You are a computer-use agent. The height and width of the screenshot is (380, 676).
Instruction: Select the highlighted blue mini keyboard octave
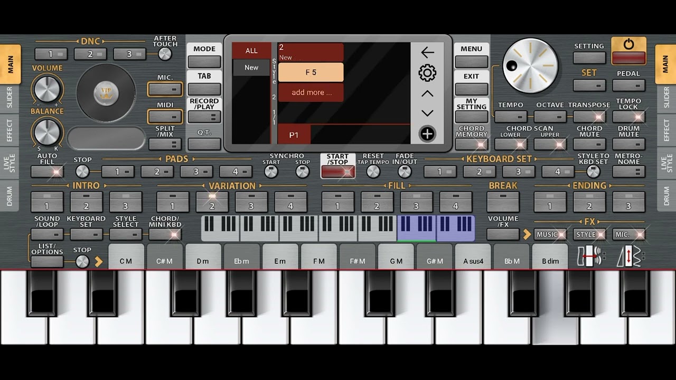[x=416, y=228]
